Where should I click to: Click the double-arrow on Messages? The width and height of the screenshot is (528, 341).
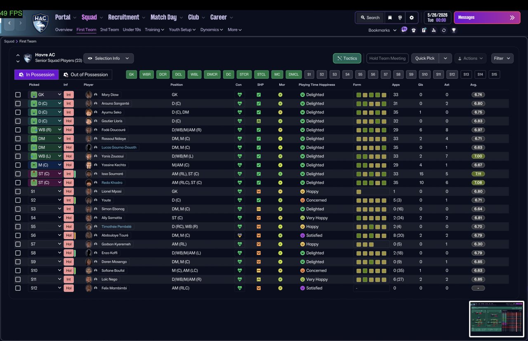(x=512, y=18)
